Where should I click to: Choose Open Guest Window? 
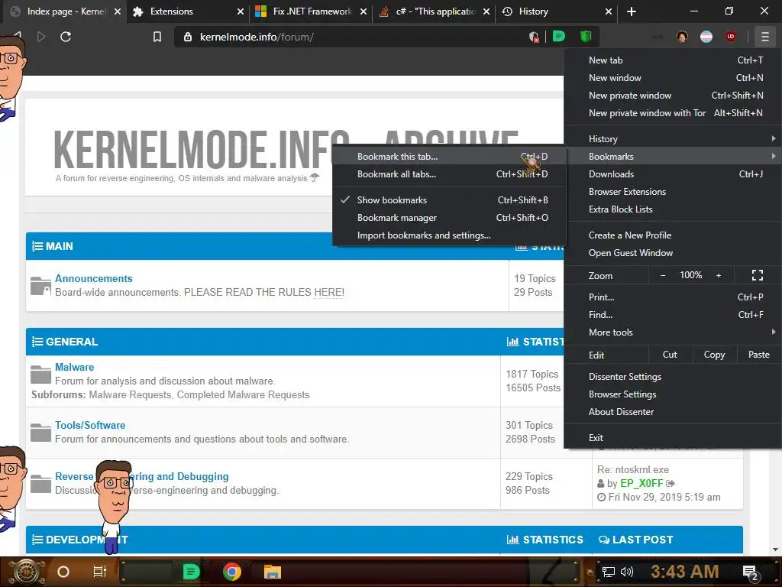pyautogui.click(x=673, y=252)
